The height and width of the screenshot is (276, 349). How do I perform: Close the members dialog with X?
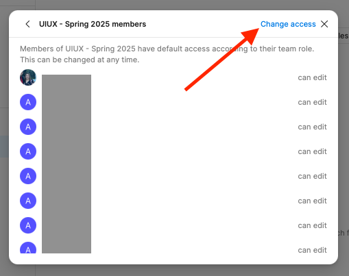pos(324,24)
